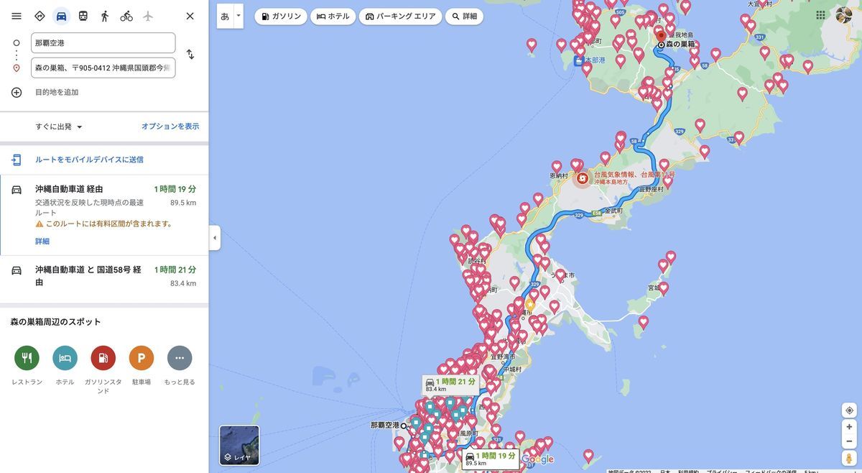This screenshot has width=862, height=473.
Task: Search nearby レストラン
Action: [x=27, y=358]
